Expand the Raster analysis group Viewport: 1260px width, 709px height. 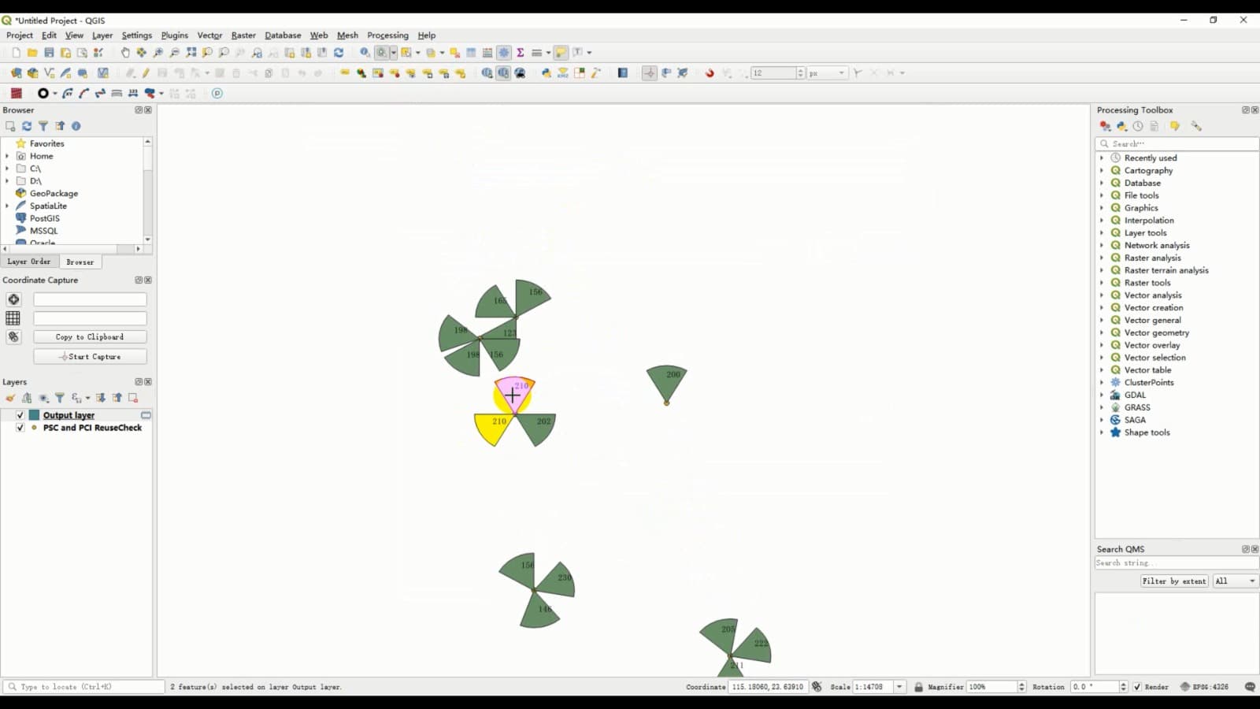tap(1102, 258)
